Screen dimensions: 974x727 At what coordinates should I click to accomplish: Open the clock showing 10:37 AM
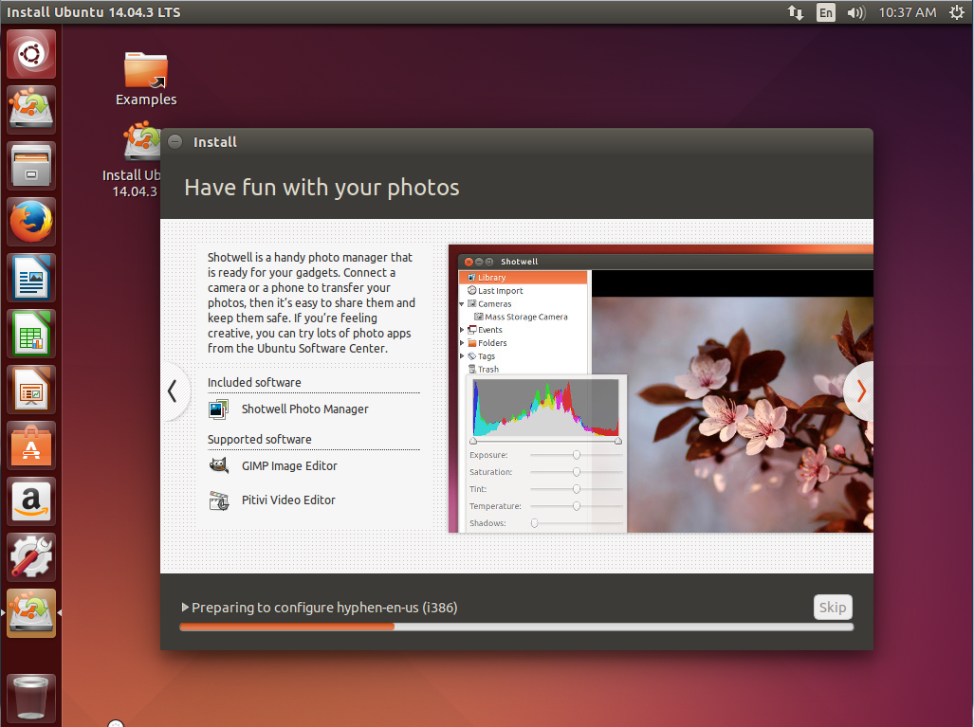pyautogui.click(x=907, y=12)
